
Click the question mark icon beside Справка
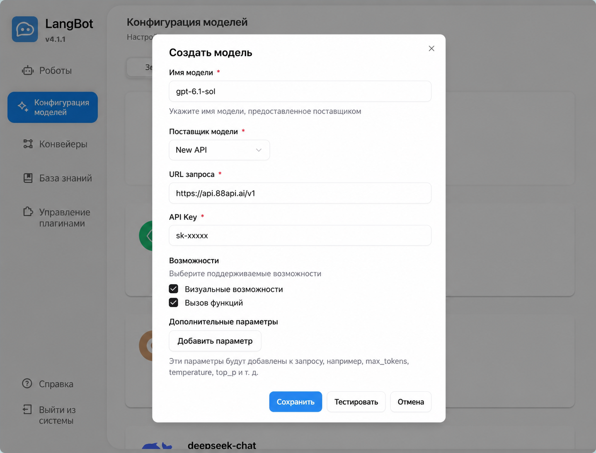tap(27, 384)
